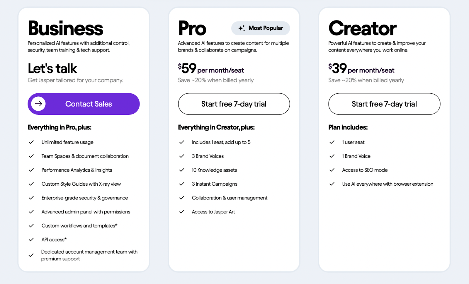The height and width of the screenshot is (284, 469).
Task: Click the Contact Sales button
Action: [84, 104]
